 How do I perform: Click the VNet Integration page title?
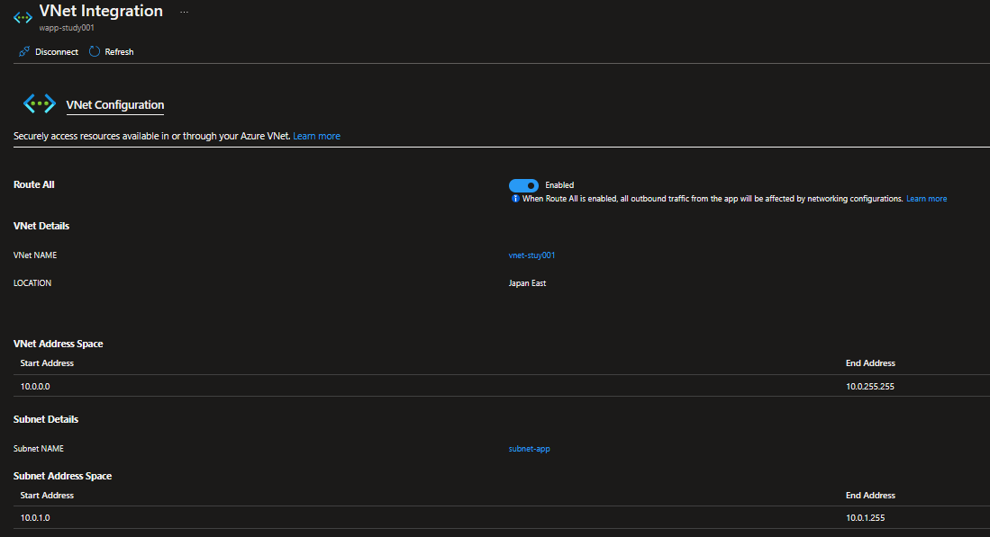pos(101,11)
